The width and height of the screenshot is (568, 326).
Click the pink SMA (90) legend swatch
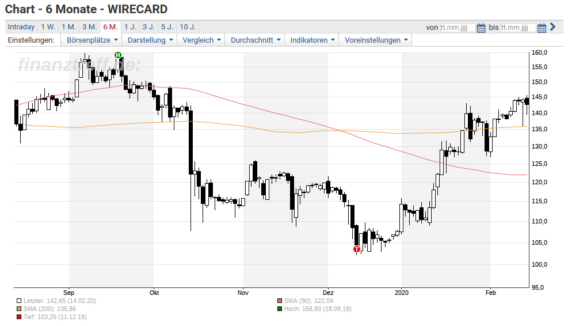280,301
